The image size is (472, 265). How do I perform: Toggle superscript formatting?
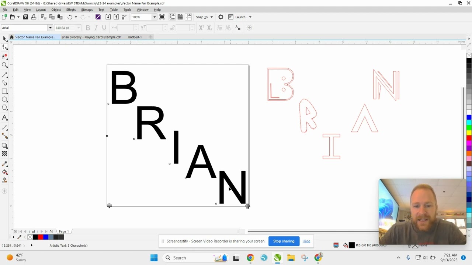[201, 28]
